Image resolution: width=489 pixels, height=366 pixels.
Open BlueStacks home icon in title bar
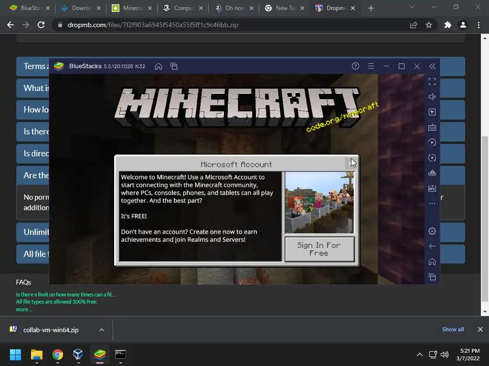coord(159,66)
